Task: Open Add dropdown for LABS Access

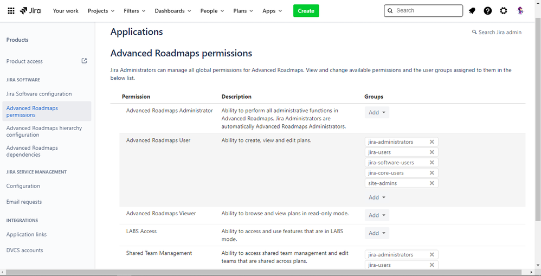Action: pyautogui.click(x=377, y=233)
